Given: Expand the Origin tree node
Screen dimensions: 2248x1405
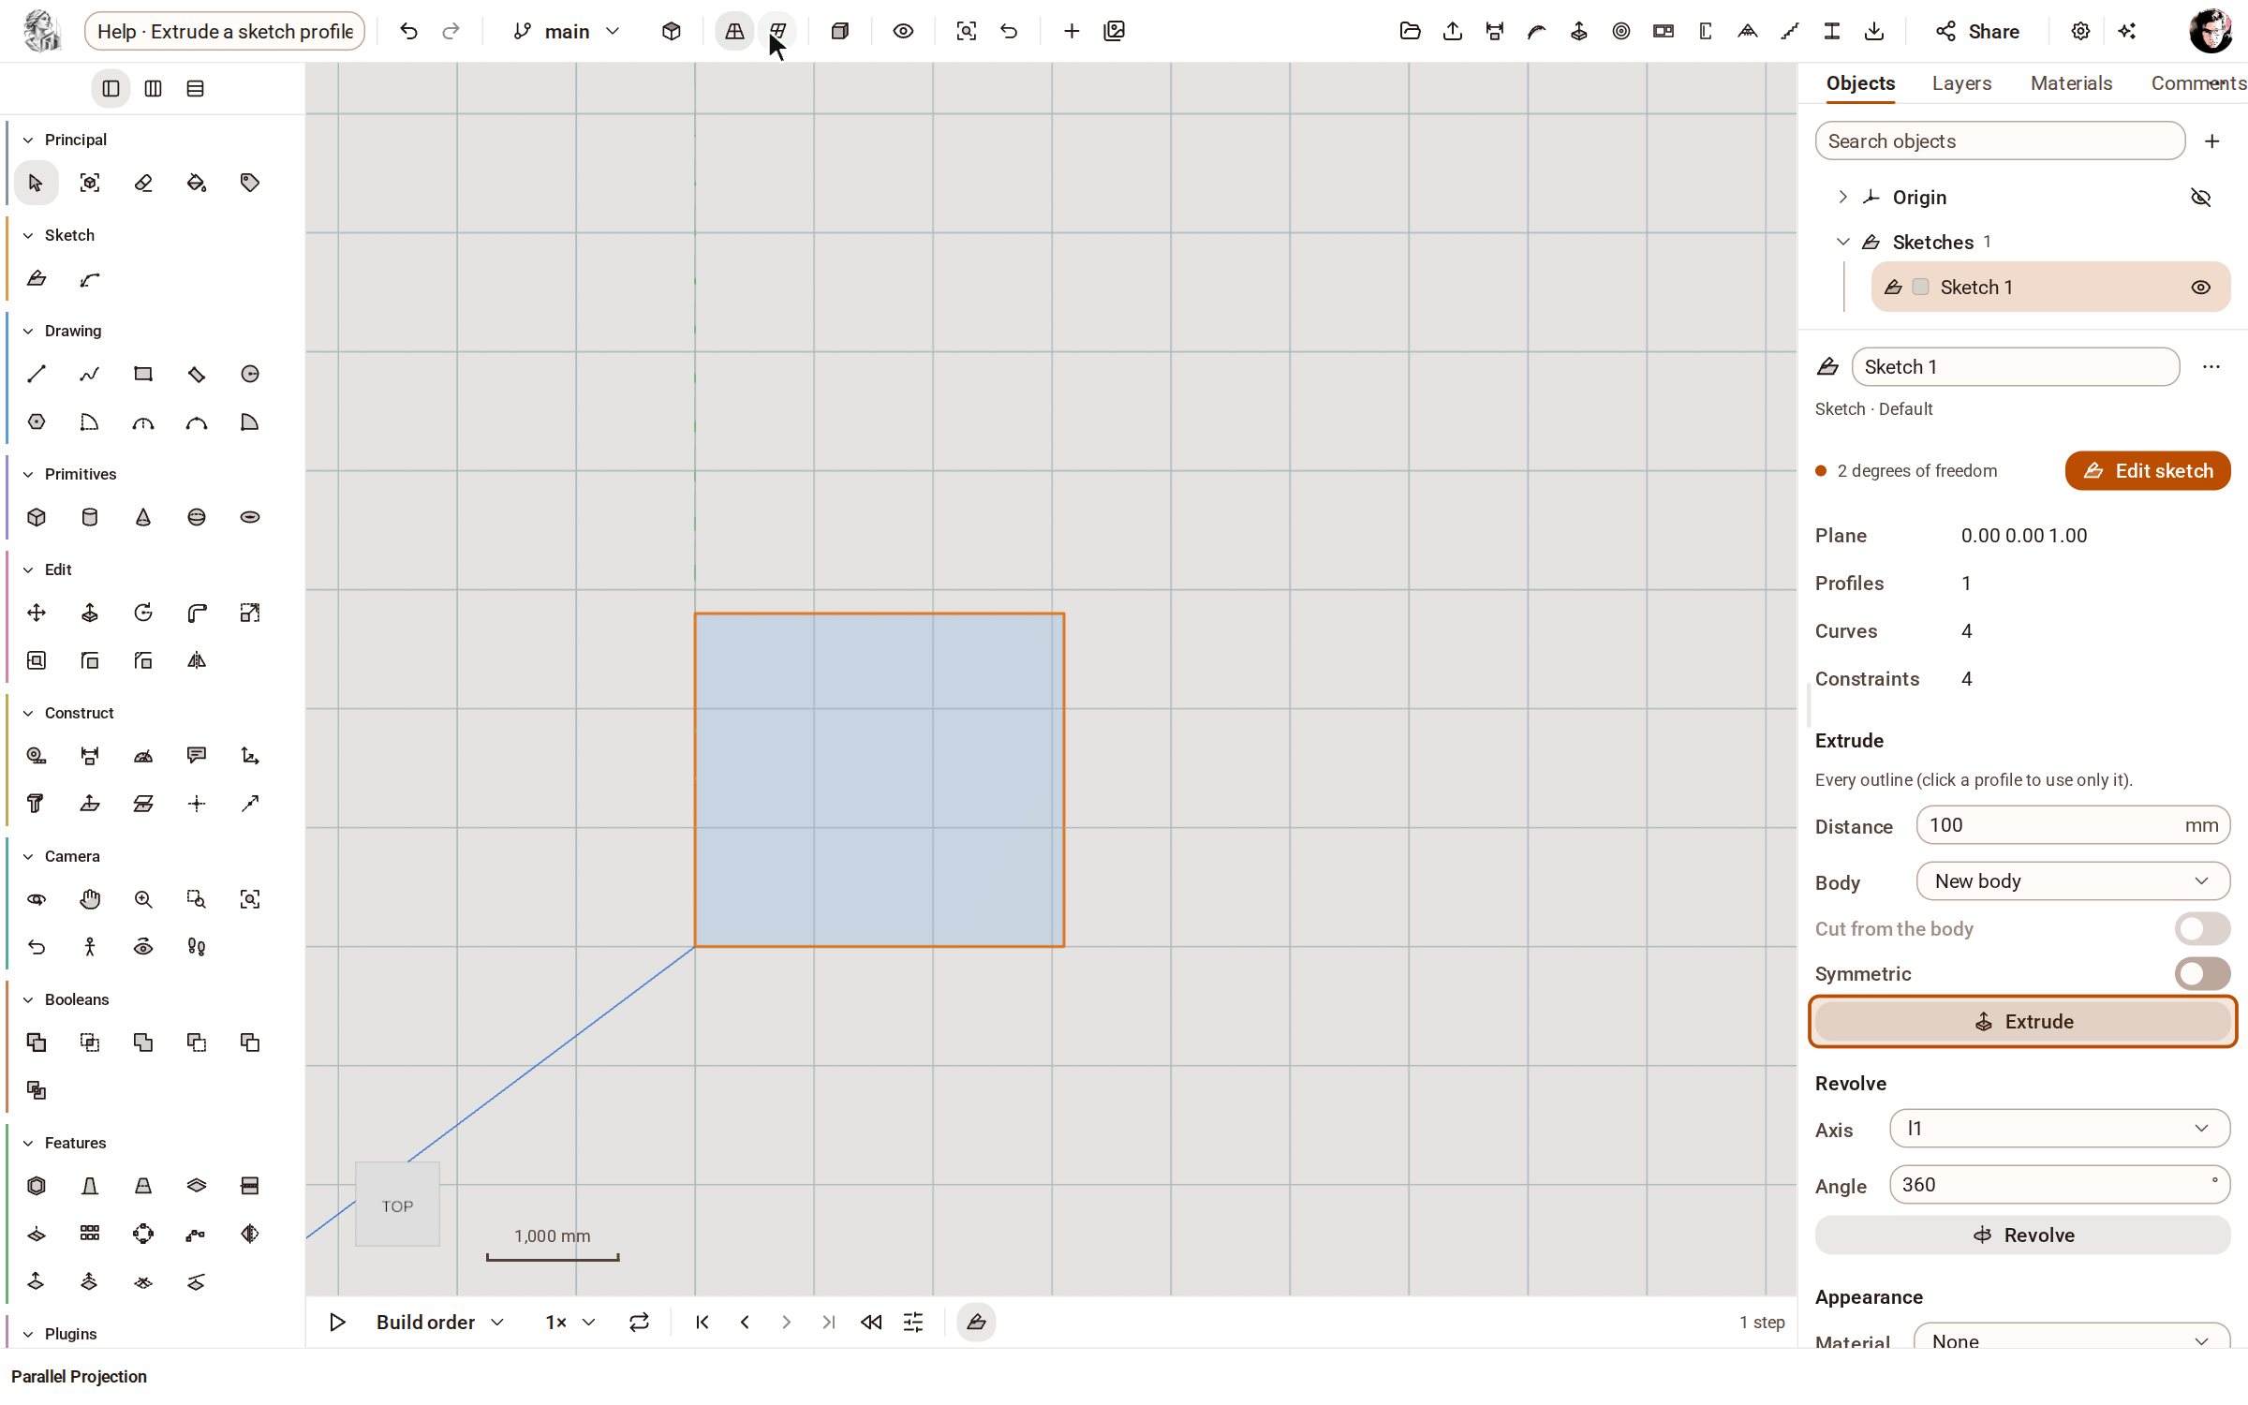Looking at the screenshot, I should coord(1842,197).
